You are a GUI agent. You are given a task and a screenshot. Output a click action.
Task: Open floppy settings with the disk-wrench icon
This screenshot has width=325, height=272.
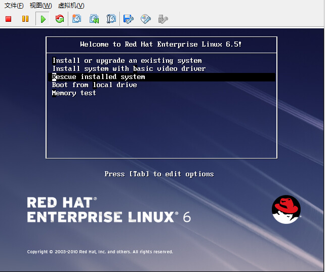click(x=128, y=19)
